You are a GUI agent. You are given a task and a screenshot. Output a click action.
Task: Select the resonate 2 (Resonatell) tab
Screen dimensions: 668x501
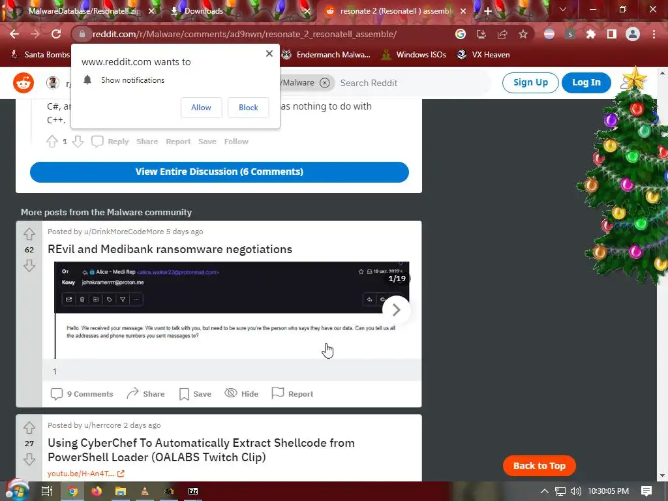tap(396, 11)
